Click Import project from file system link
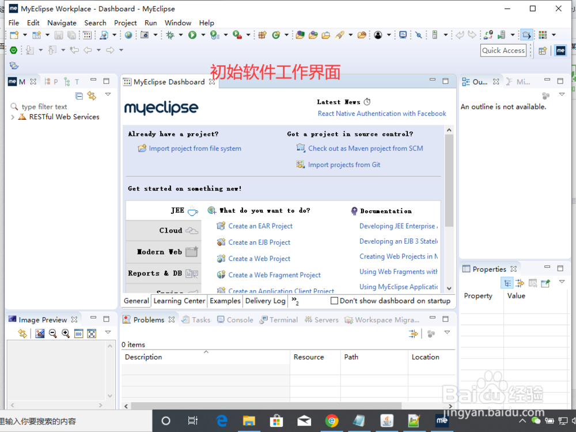The width and height of the screenshot is (576, 432). click(x=195, y=149)
